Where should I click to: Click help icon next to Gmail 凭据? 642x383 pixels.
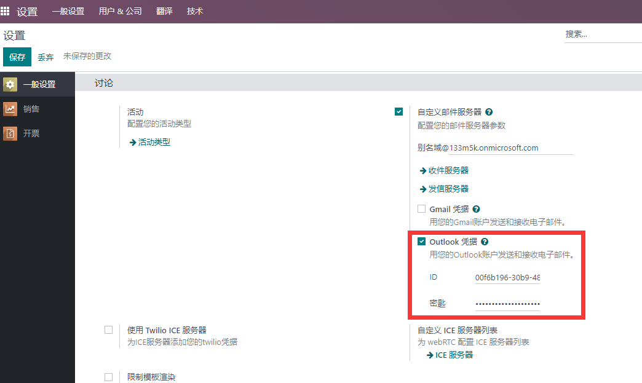[x=476, y=209]
